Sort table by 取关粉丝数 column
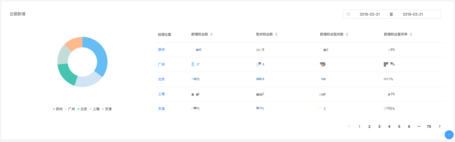Viewport: 455px width, 142px height. [x=276, y=34]
